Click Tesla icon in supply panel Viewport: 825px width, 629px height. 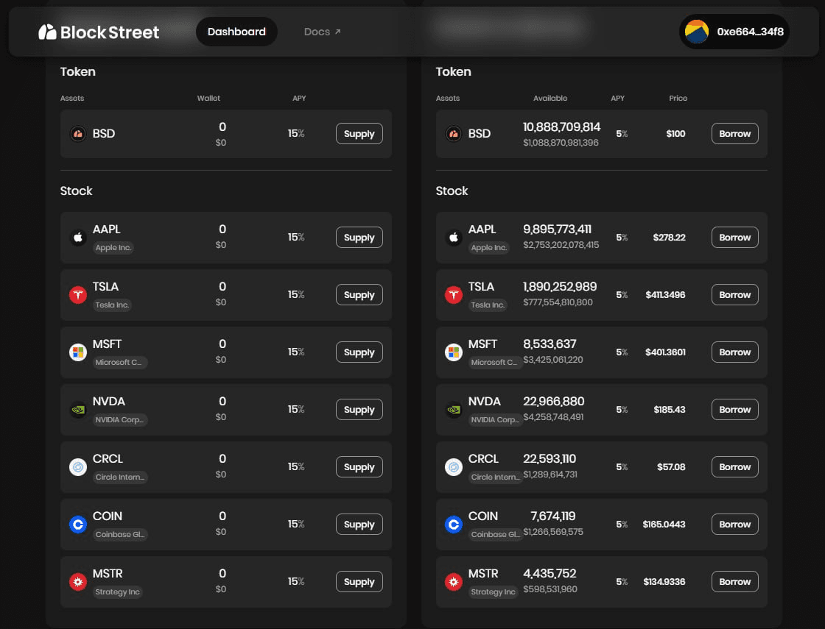pyautogui.click(x=78, y=295)
